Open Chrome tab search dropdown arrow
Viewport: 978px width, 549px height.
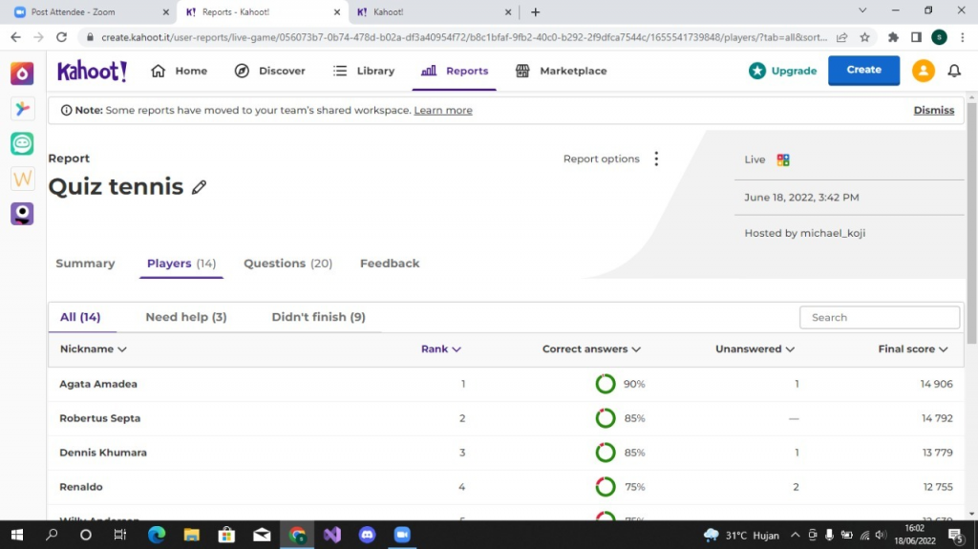tap(862, 11)
